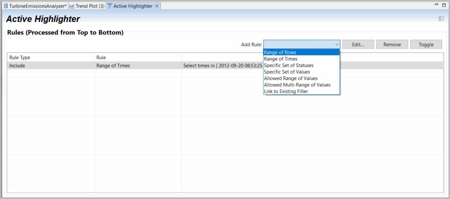The width and height of the screenshot is (450, 199).
Task: Click the Trend Plot chart icon
Action: (x=72, y=6)
